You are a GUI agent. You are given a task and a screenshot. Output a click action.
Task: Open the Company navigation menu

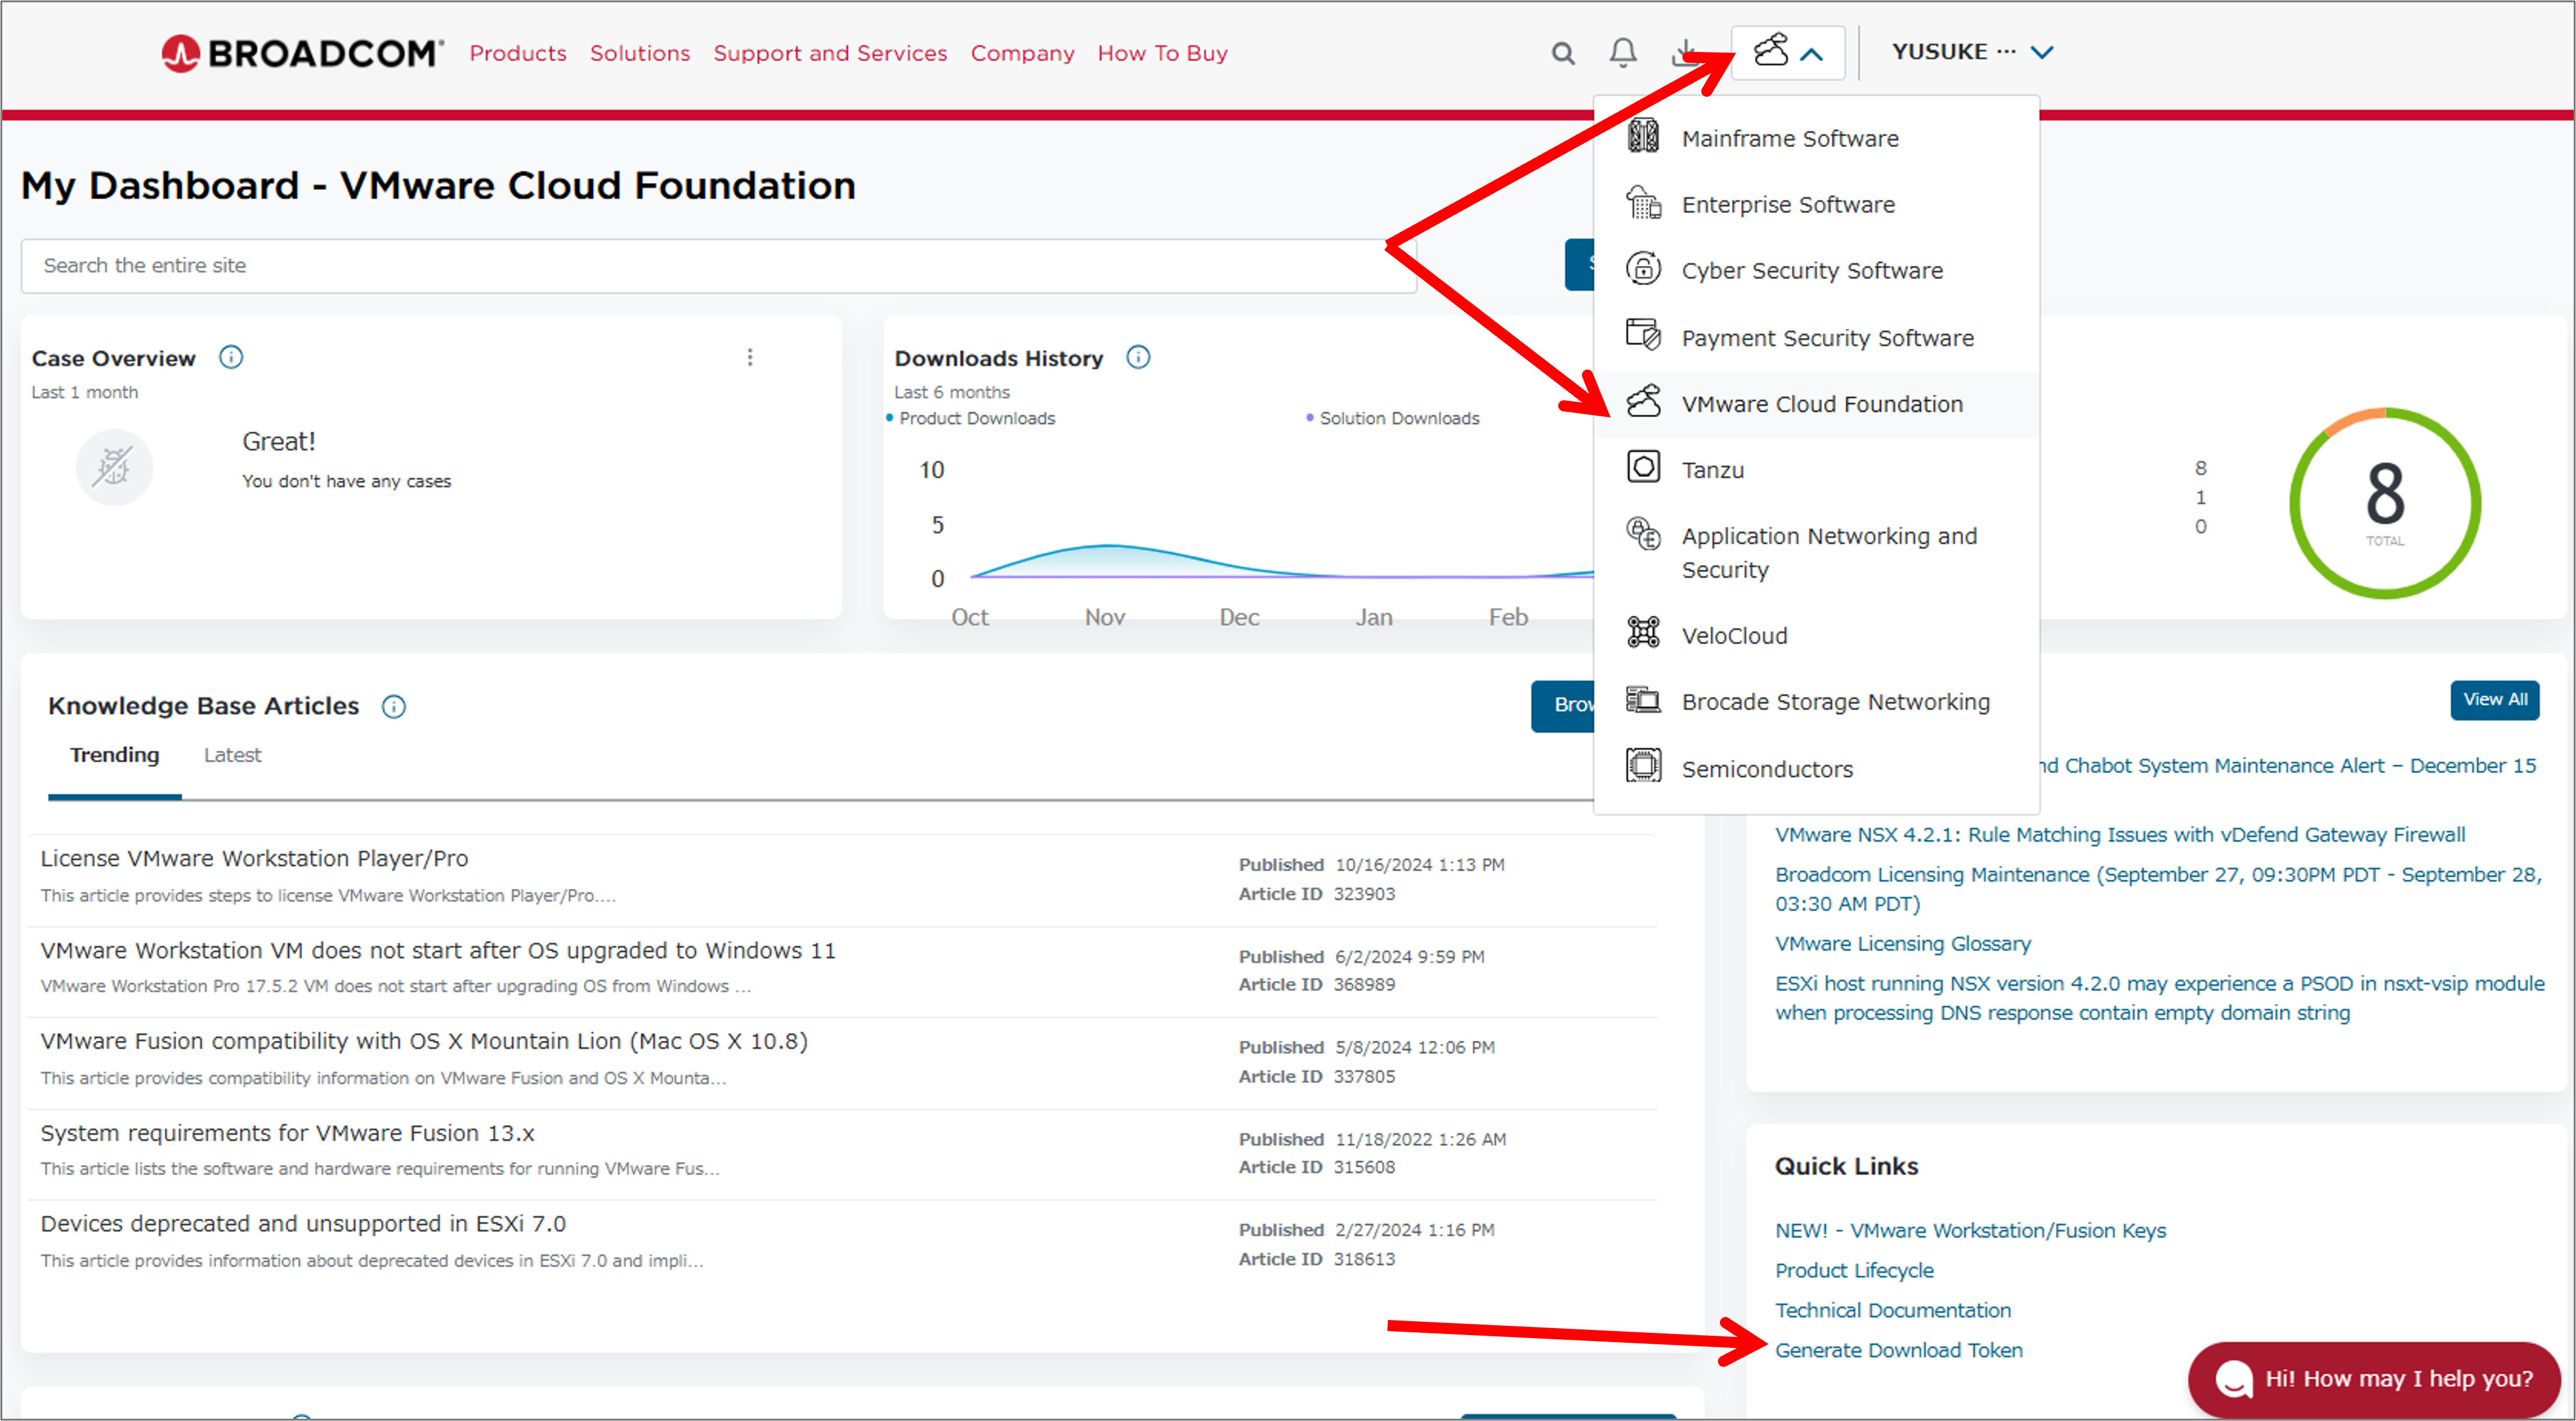point(1022,53)
